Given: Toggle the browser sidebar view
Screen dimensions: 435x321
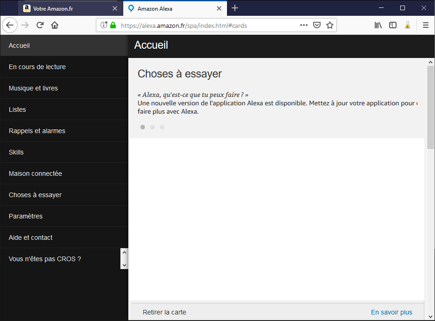Looking at the screenshot, I should (393, 25).
